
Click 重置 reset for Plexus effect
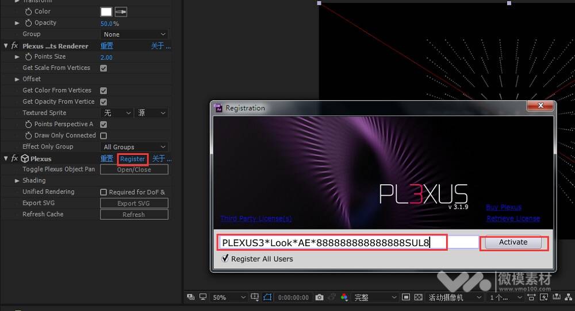107,158
